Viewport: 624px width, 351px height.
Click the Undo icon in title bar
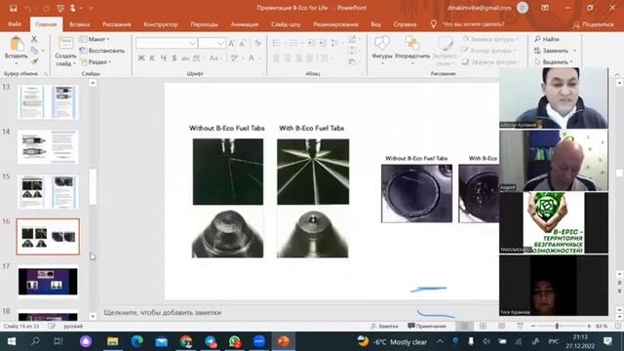(x=27, y=8)
